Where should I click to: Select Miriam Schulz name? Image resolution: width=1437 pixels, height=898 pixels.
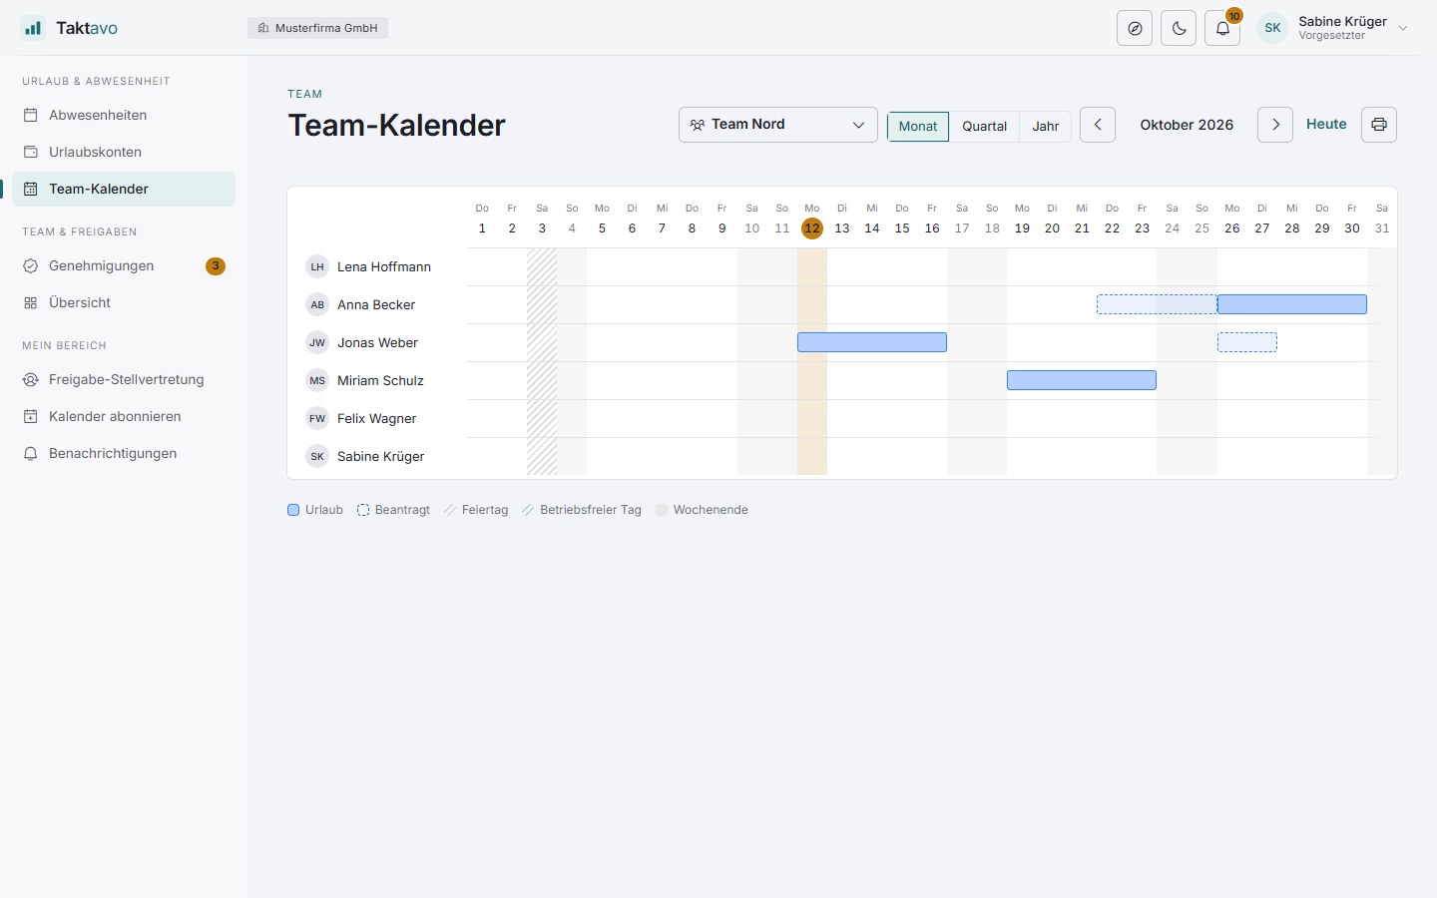tap(380, 380)
